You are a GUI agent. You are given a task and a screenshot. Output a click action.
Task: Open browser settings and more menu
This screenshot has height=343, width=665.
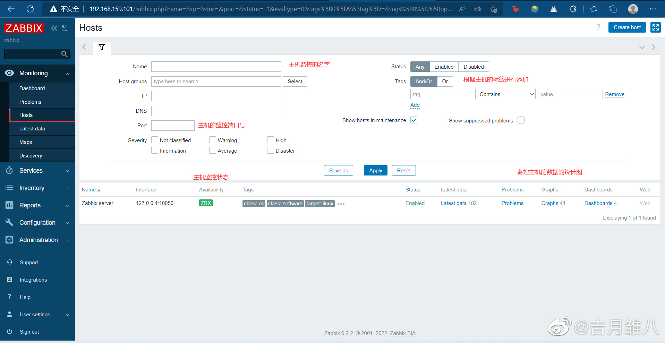(653, 9)
